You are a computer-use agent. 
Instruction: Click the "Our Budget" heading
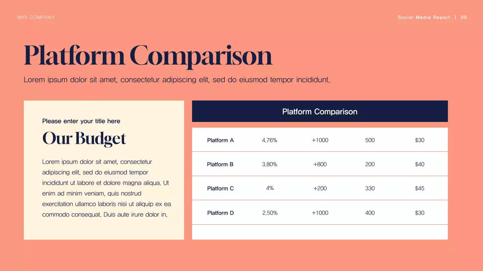click(84, 138)
